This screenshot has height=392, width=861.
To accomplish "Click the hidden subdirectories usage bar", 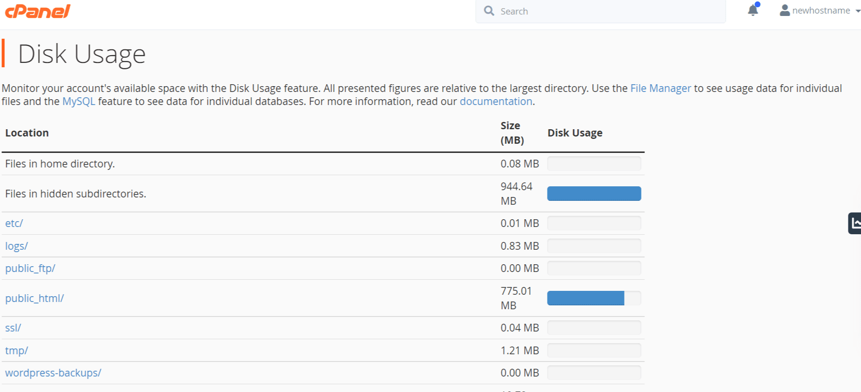I will [594, 194].
